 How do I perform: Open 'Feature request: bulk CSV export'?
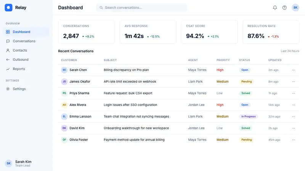[128, 93]
